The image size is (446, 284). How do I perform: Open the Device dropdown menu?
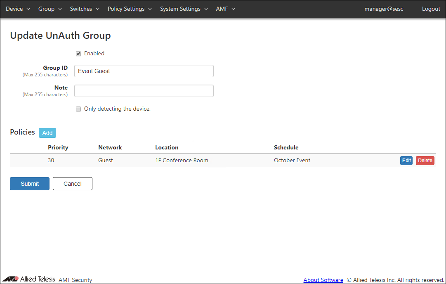pos(18,9)
